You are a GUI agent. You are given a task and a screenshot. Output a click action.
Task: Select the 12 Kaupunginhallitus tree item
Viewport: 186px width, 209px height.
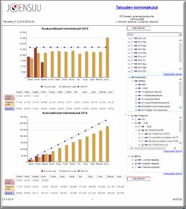coord(151,99)
